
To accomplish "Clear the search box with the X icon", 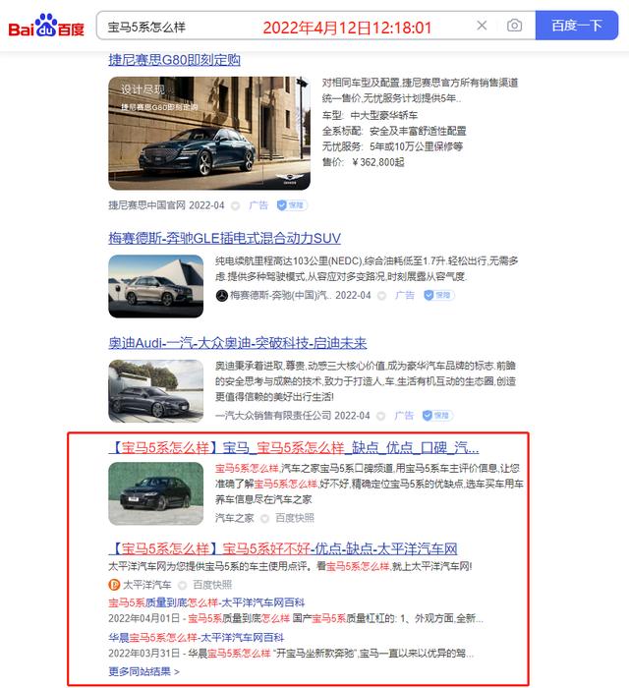I will point(482,26).
